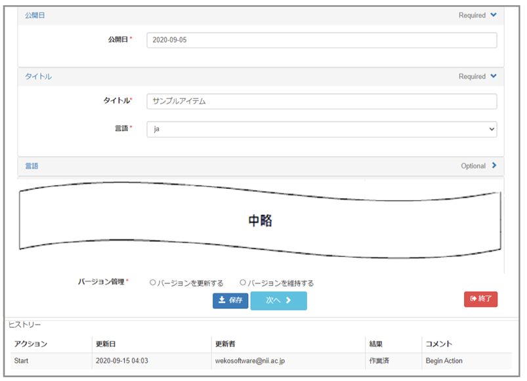Open the 言語 dropdown showing ja
The image size is (527, 381).
click(321, 129)
